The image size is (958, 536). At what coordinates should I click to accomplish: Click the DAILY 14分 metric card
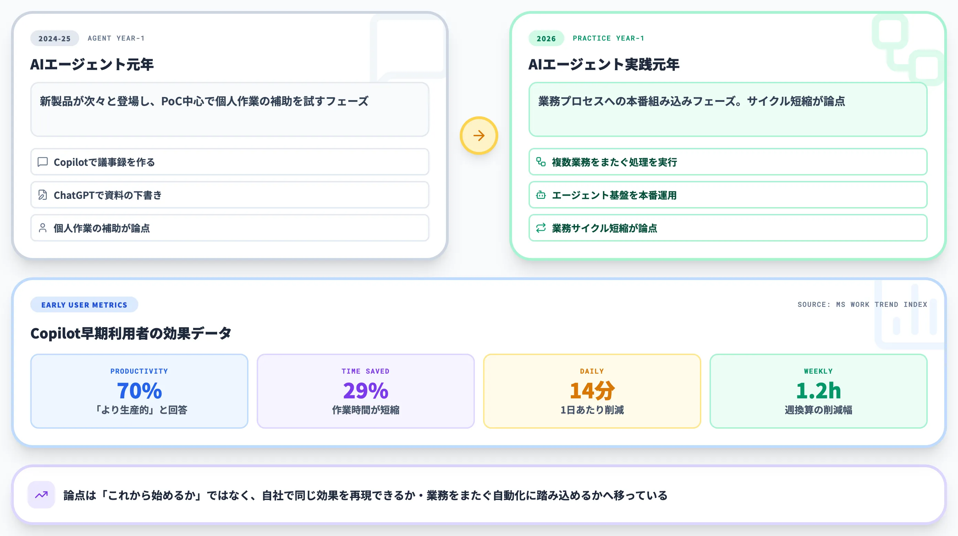click(x=592, y=391)
